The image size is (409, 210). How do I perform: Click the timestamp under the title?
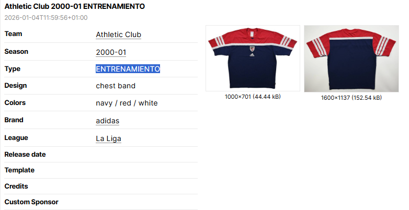tap(46, 18)
